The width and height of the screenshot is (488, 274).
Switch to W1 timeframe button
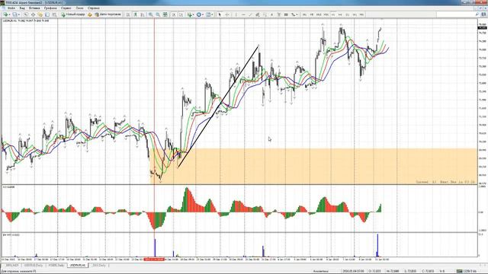click(355, 14)
